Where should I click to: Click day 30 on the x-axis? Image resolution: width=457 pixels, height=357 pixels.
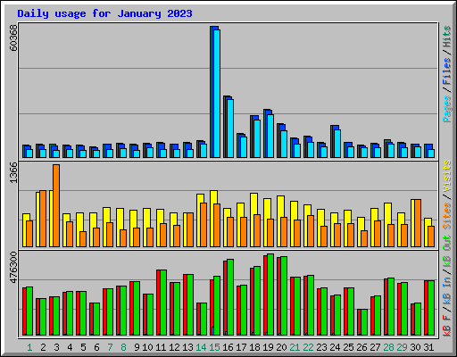[415, 347]
